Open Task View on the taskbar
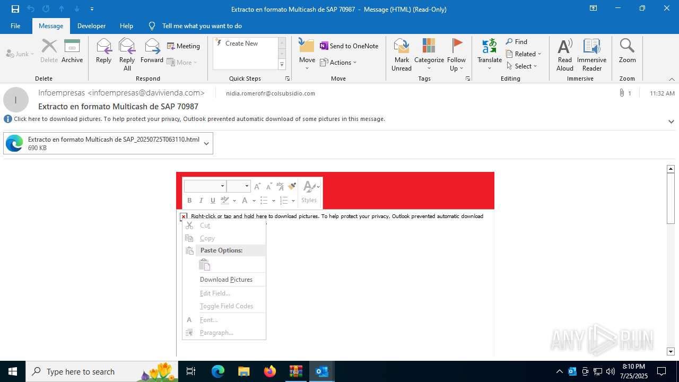 click(x=191, y=371)
